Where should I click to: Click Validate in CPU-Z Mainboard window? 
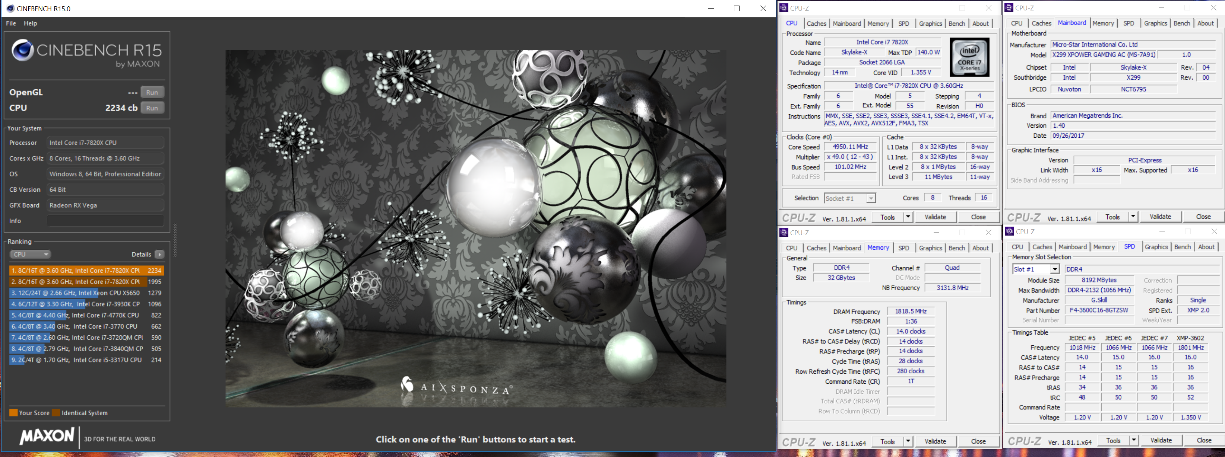tap(1160, 216)
